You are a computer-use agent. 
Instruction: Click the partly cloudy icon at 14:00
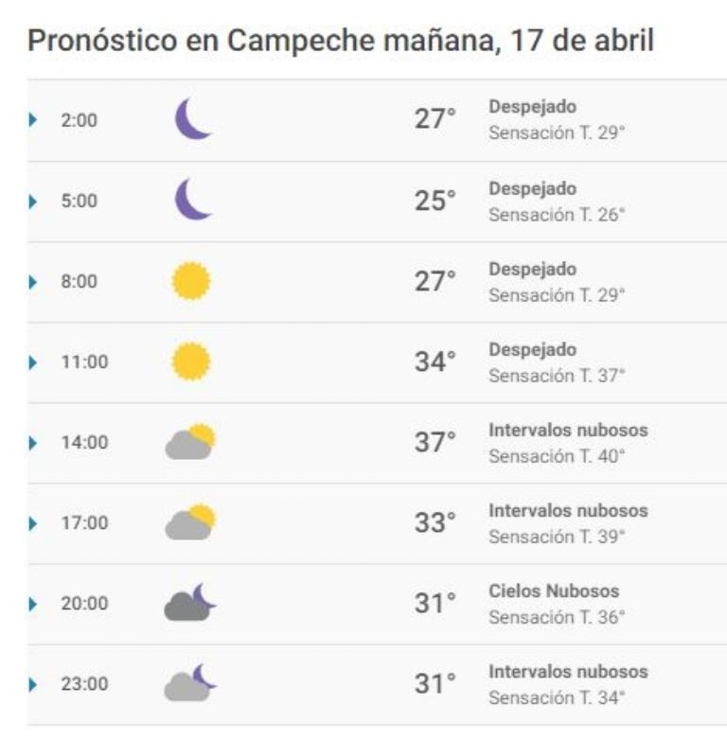(x=190, y=442)
